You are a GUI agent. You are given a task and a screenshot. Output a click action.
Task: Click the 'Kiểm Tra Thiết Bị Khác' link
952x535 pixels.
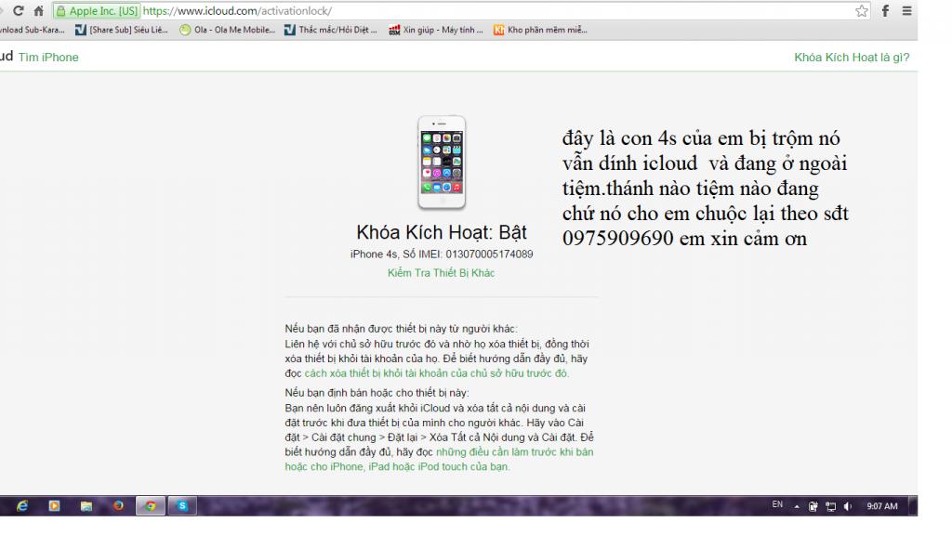(x=442, y=272)
